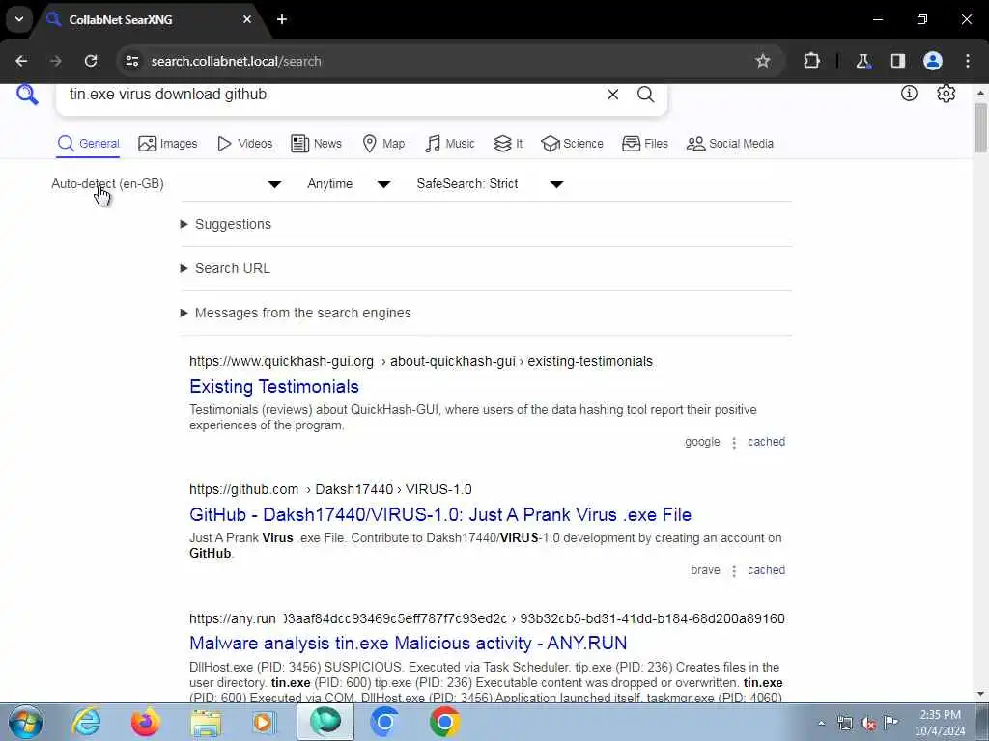Image resolution: width=989 pixels, height=741 pixels.
Task: Open the tab search dropdown arrow
Action: (x=19, y=19)
